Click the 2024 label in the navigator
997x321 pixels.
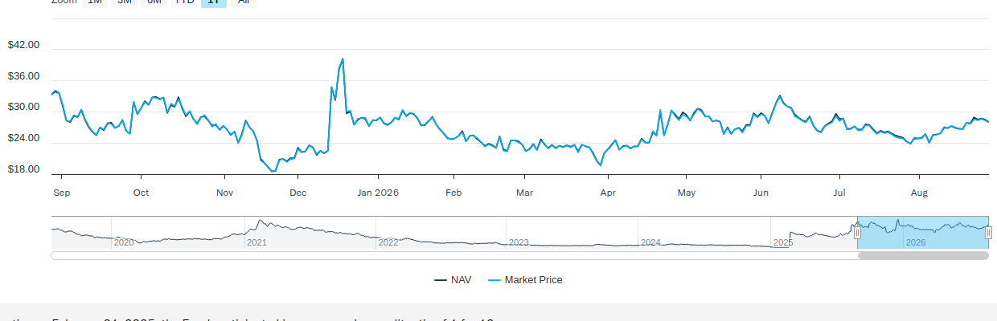pyautogui.click(x=650, y=242)
